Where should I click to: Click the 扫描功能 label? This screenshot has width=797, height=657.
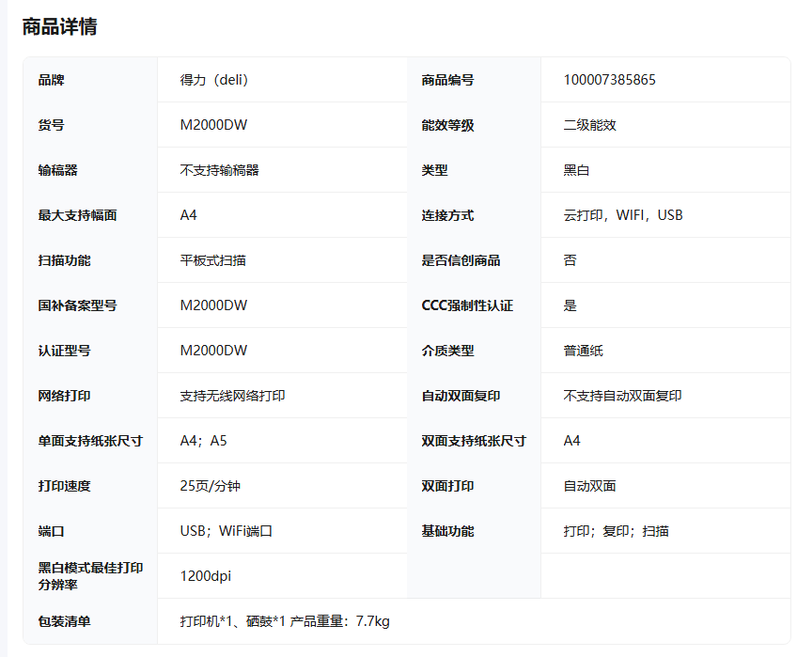point(65,260)
